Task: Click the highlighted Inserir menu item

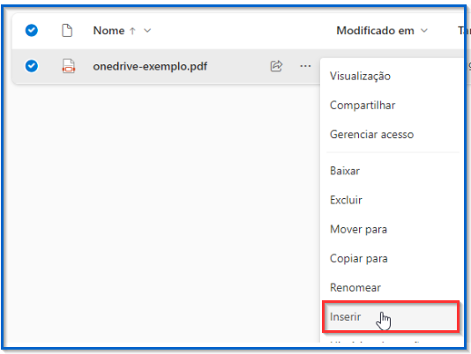Action: tap(391, 317)
